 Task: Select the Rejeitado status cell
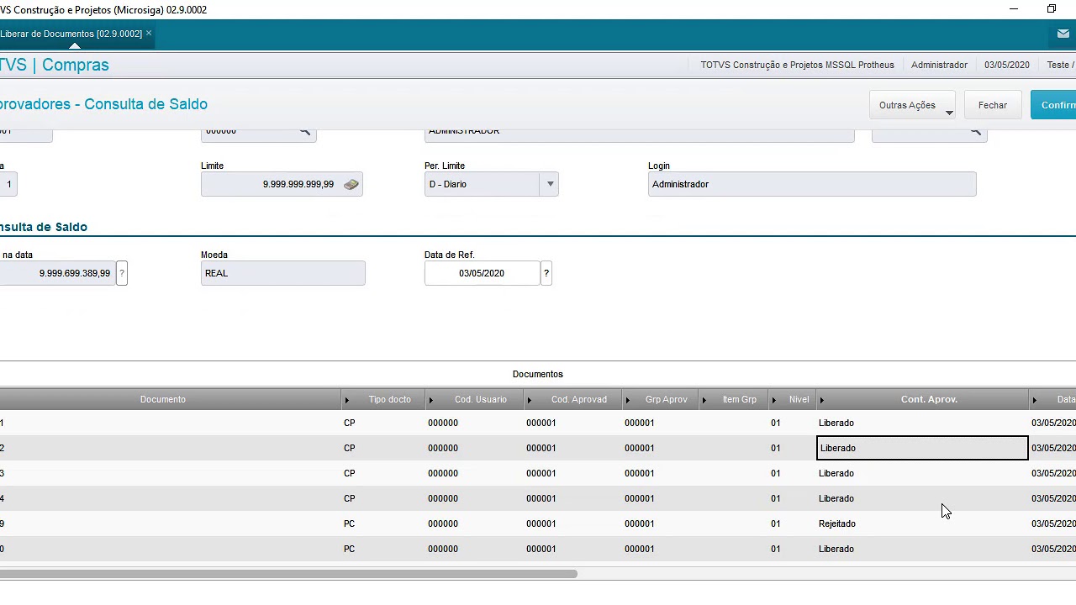click(922, 523)
